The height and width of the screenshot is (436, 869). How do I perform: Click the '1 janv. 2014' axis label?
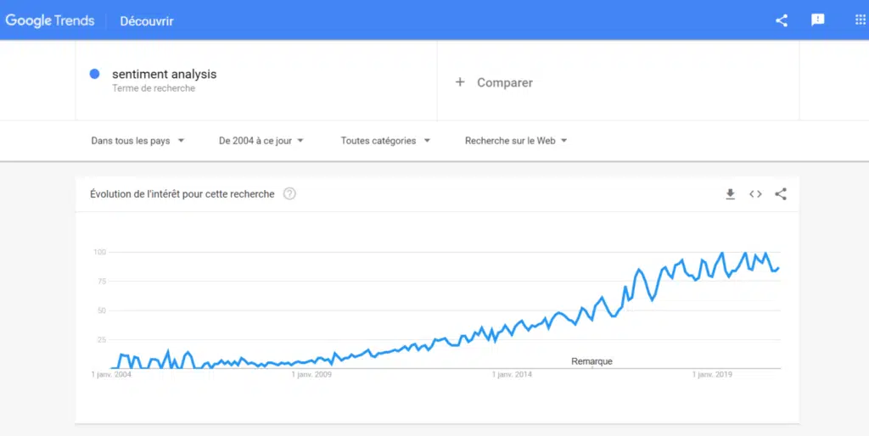[x=513, y=374]
